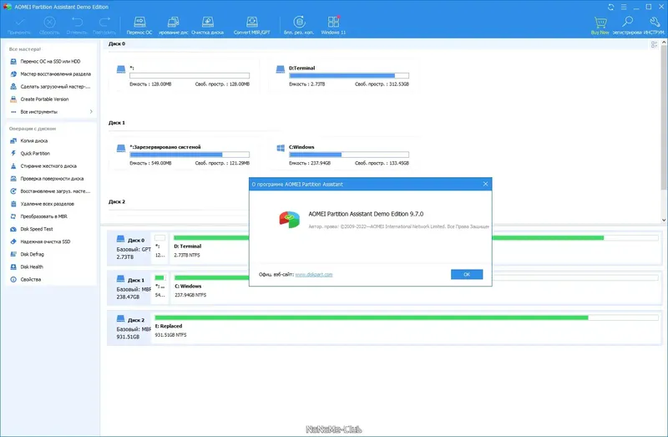The height and width of the screenshot is (437, 668).
Task: Open the free backup toolbar tool
Action: pyautogui.click(x=299, y=26)
